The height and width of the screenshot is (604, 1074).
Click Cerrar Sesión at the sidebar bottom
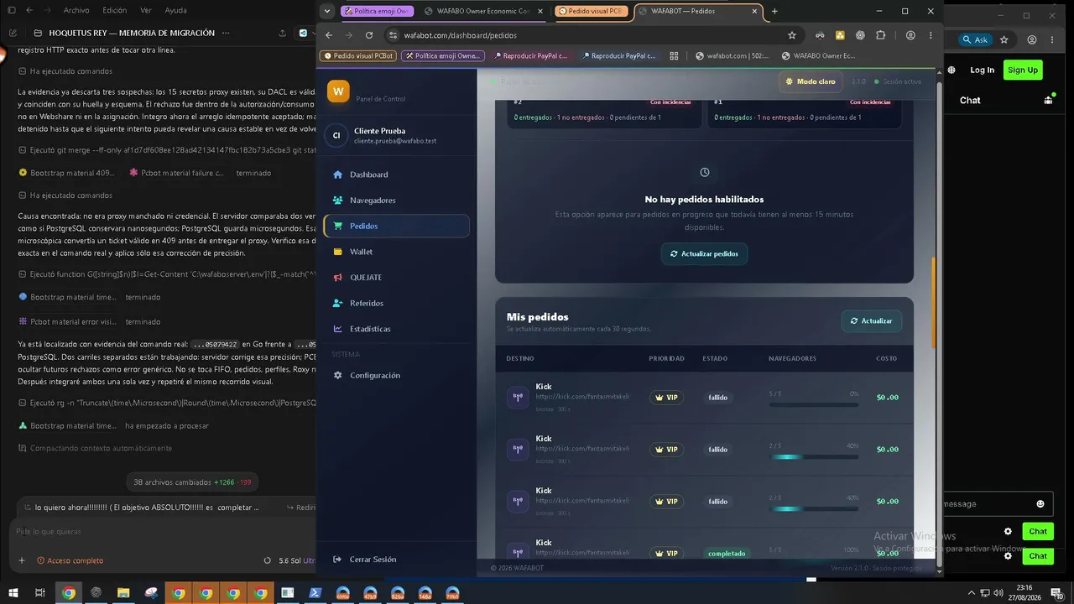coord(364,560)
